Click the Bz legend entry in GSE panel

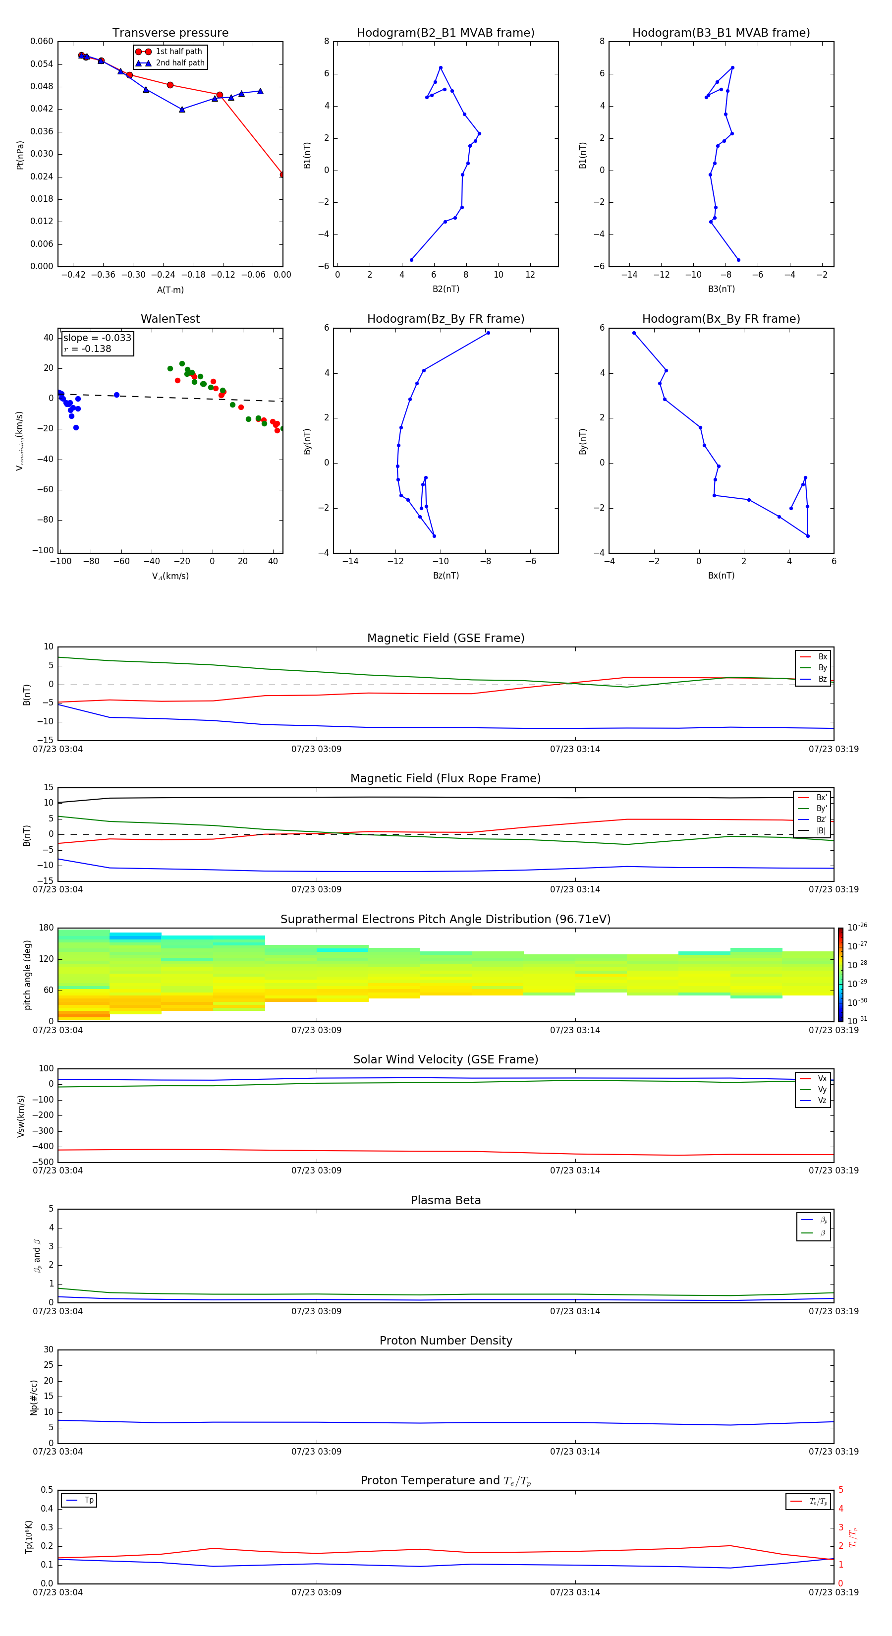tap(813, 679)
